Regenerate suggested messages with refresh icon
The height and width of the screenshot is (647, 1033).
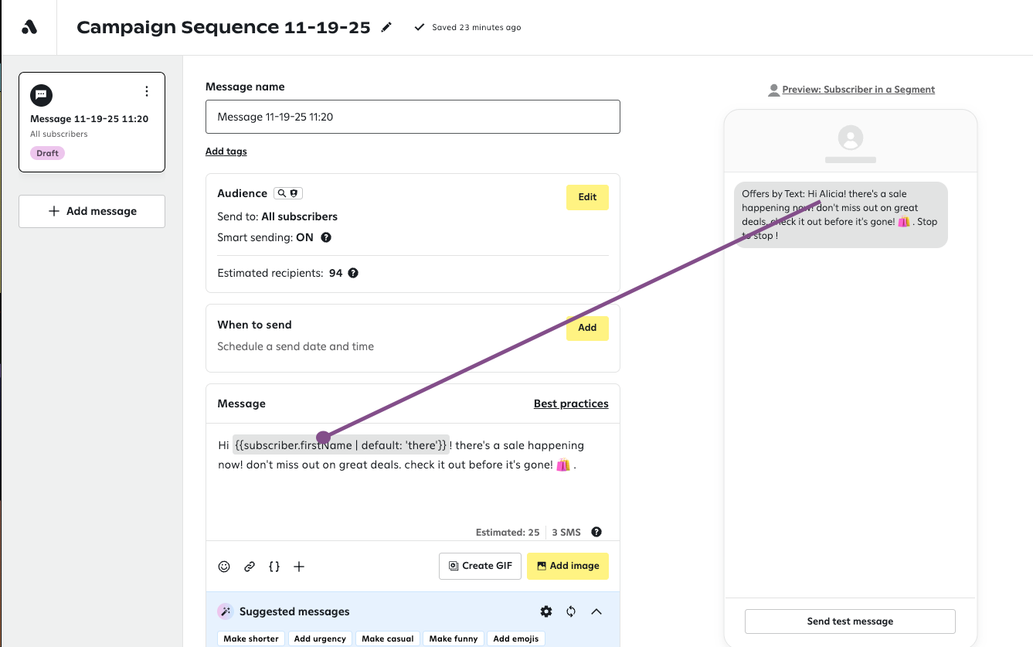pyautogui.click(x=571, y=611)
